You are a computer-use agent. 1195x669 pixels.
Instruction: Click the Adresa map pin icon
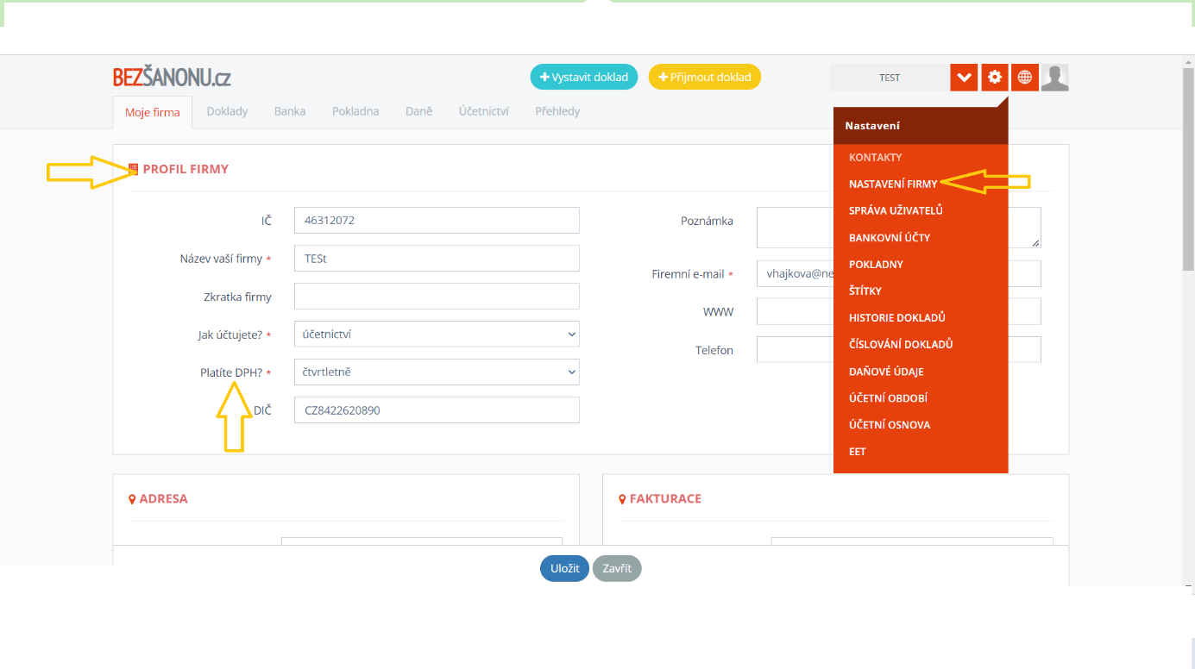pos(132,499)
